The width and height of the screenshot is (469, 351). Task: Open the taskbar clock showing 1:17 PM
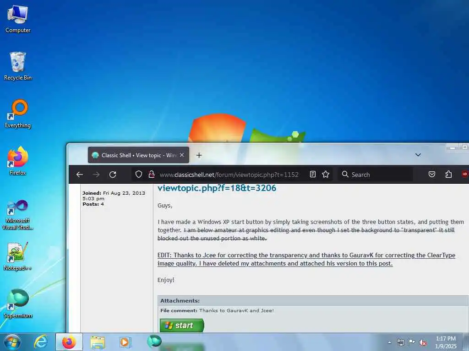(x=445, y=342)
